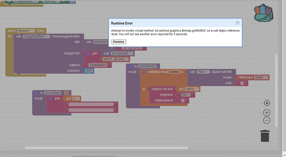Image resolution: width=286 pixels, height=157 pixels.
Task: Open the gear on the initialize local name block
Action: pos(144,72)
